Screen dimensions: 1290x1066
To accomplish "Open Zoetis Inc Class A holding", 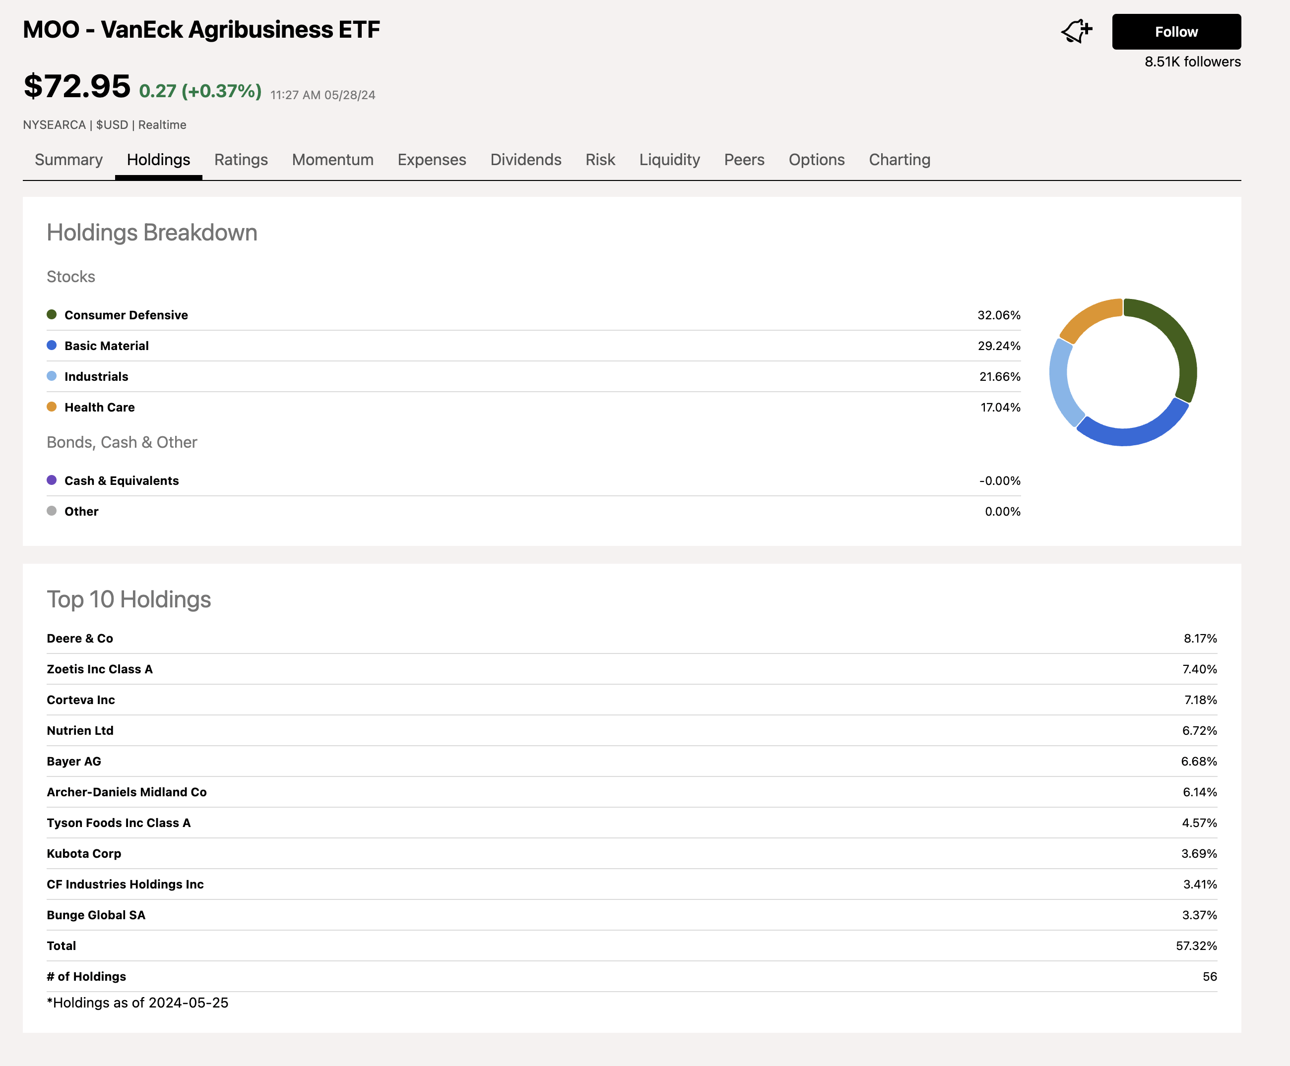I will 100,669.
